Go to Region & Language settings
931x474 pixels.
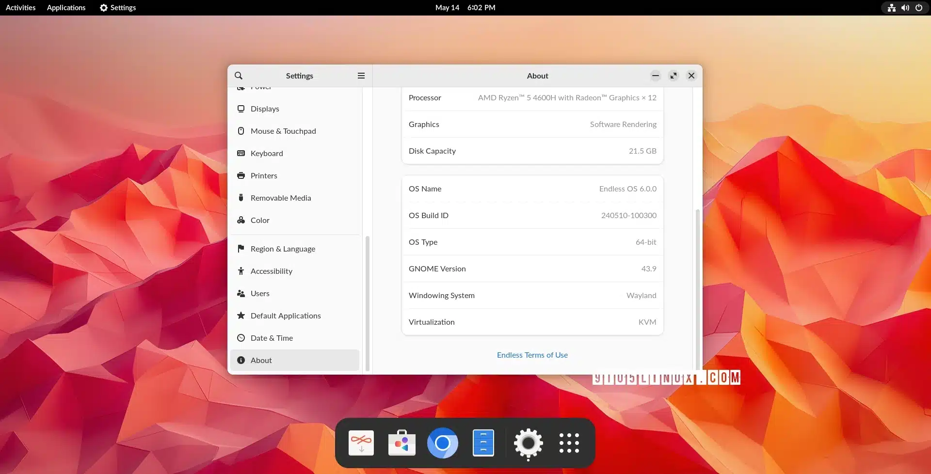click(283, 249)
